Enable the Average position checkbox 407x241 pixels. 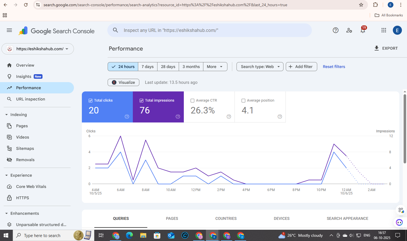click(244, 100)
